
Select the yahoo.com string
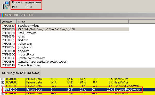click(x=25, y=44)
